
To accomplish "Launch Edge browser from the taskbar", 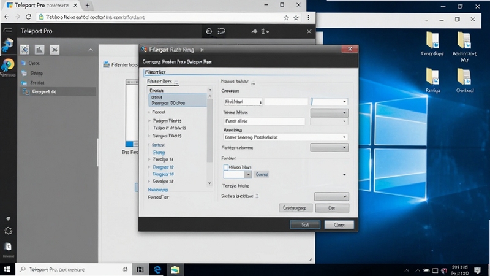I will click(157, 269).
